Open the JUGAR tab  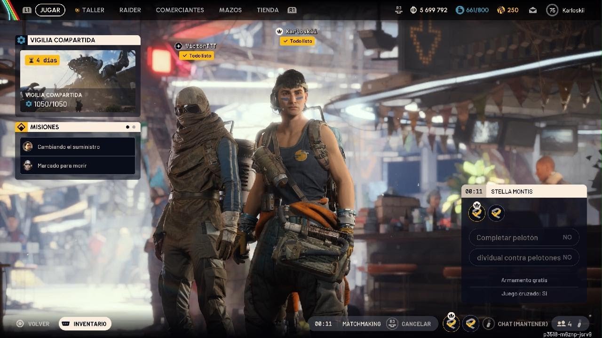tap(50, 10)
